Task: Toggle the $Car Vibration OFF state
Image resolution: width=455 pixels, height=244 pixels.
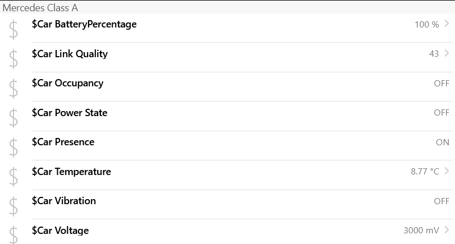Action: [442, 201]
